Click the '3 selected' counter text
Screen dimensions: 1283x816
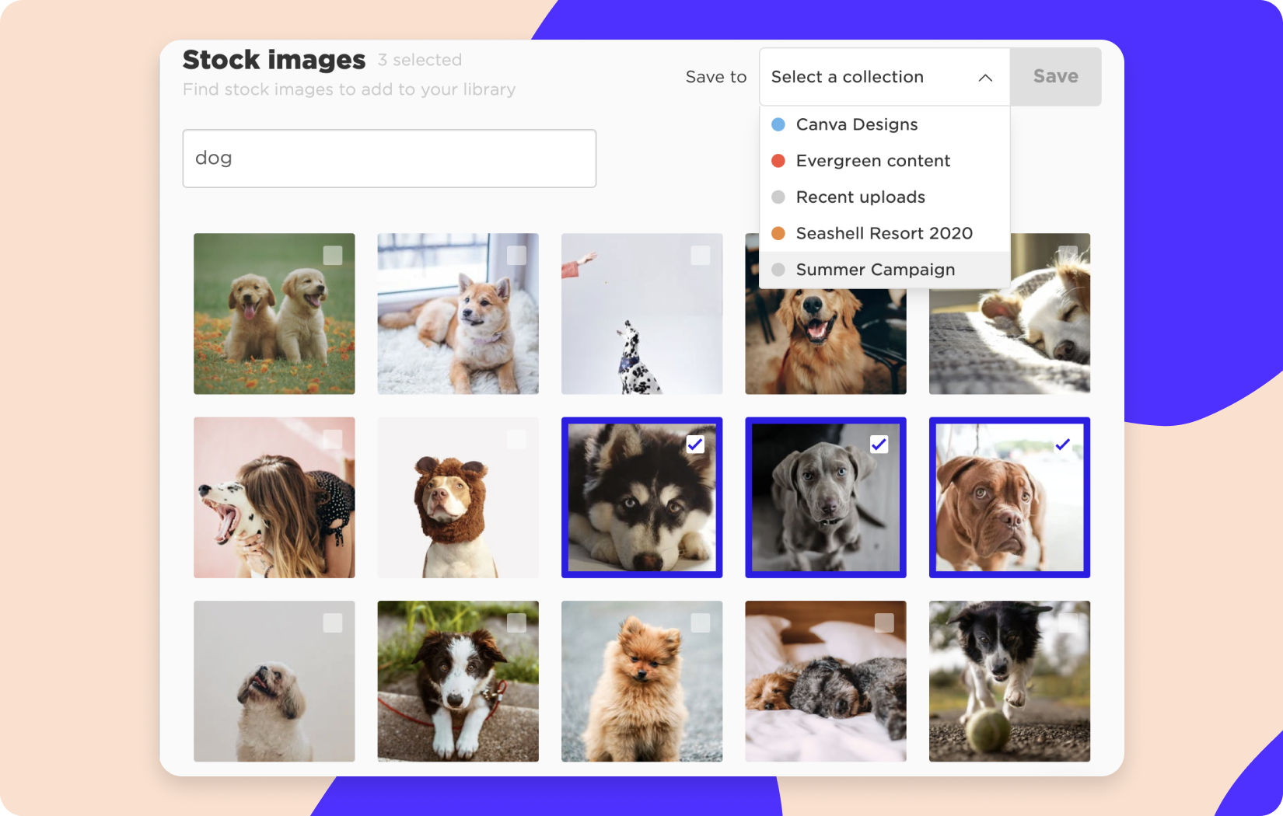point(420,60)
